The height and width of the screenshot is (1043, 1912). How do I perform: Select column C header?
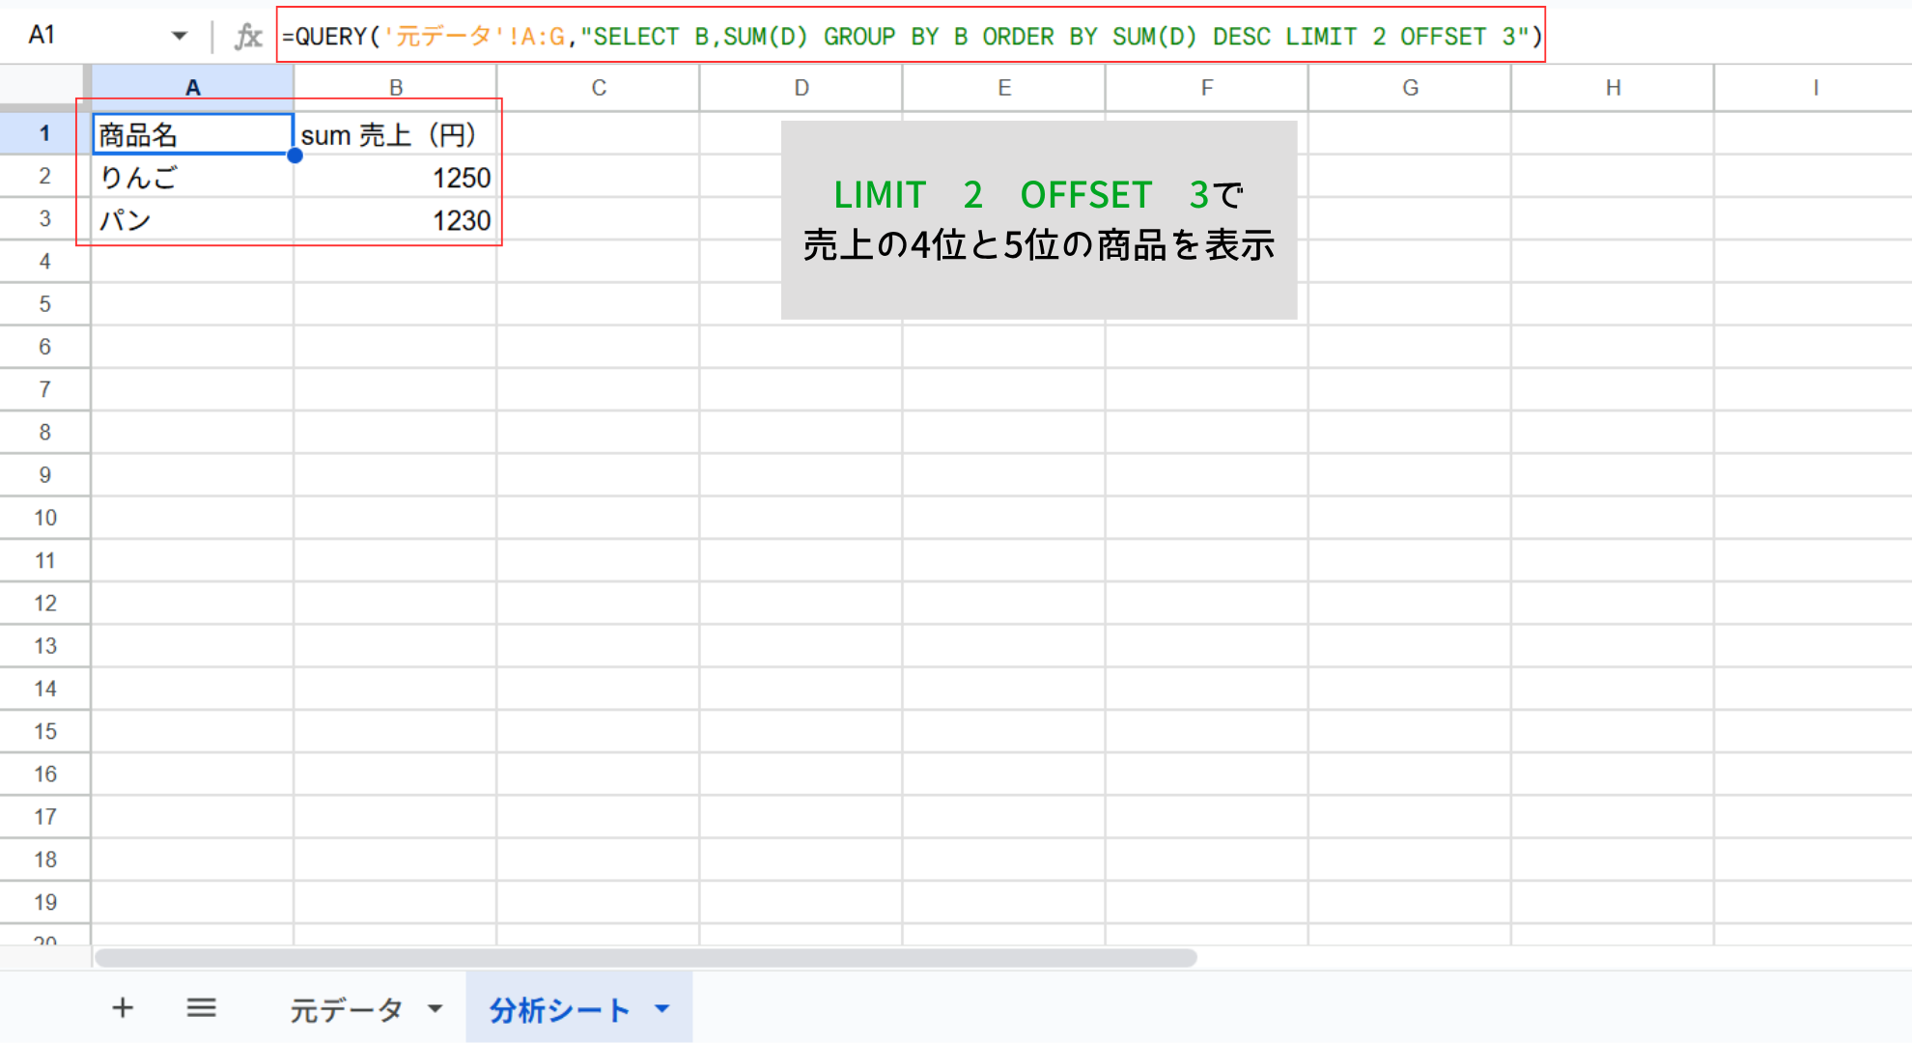click(599, 88)
